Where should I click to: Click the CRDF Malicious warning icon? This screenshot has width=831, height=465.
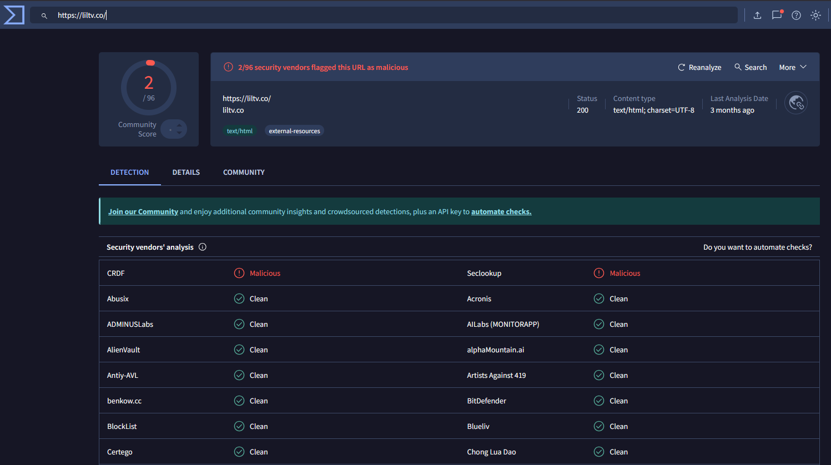coord(239,273)
